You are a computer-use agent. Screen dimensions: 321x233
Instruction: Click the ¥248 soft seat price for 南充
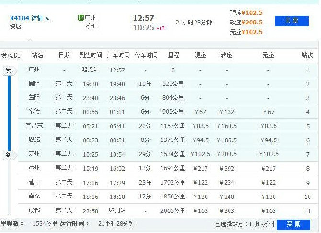(x=227, y=197)
